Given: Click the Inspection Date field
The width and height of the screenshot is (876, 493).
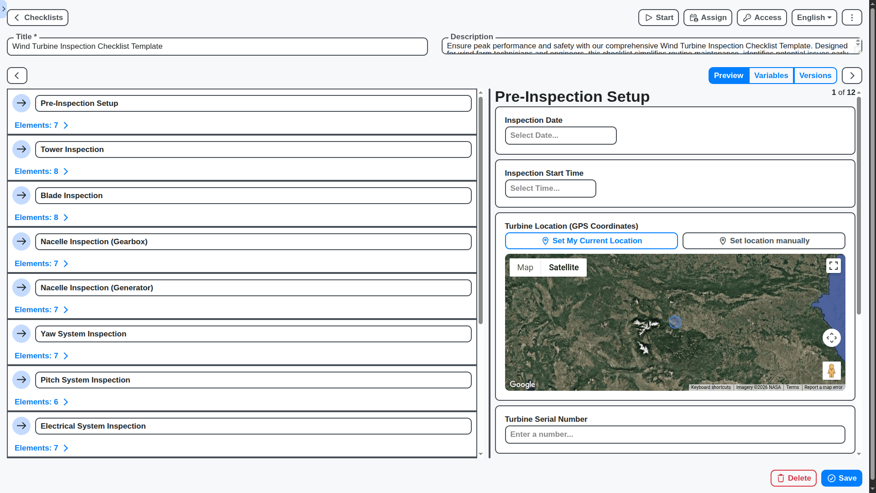Looking at the screenshot, I should [560, 135].
